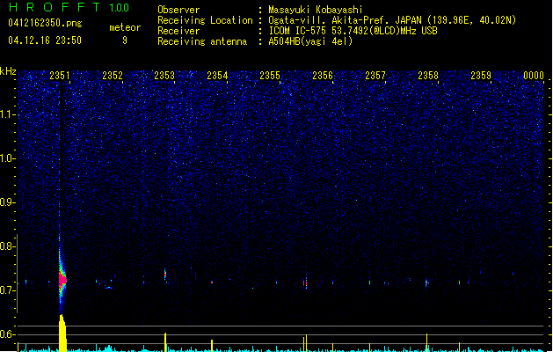553x352 pixels.
Task: Click the Observer field label
Action: (178, 10)
